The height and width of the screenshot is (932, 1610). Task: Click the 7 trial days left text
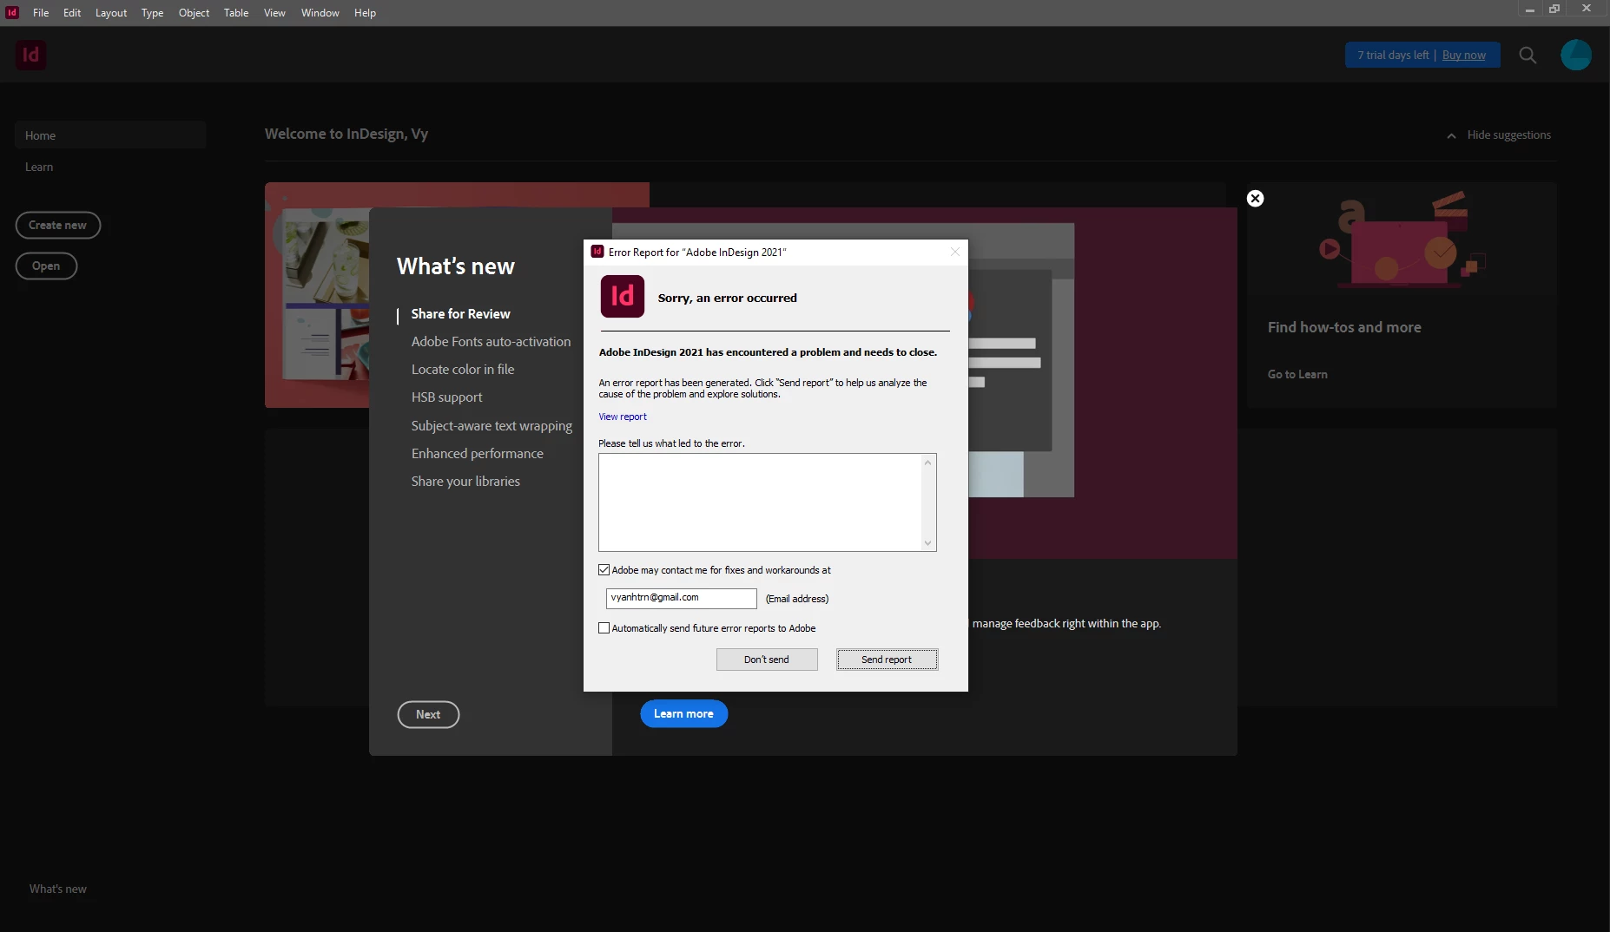point(1393,55)
